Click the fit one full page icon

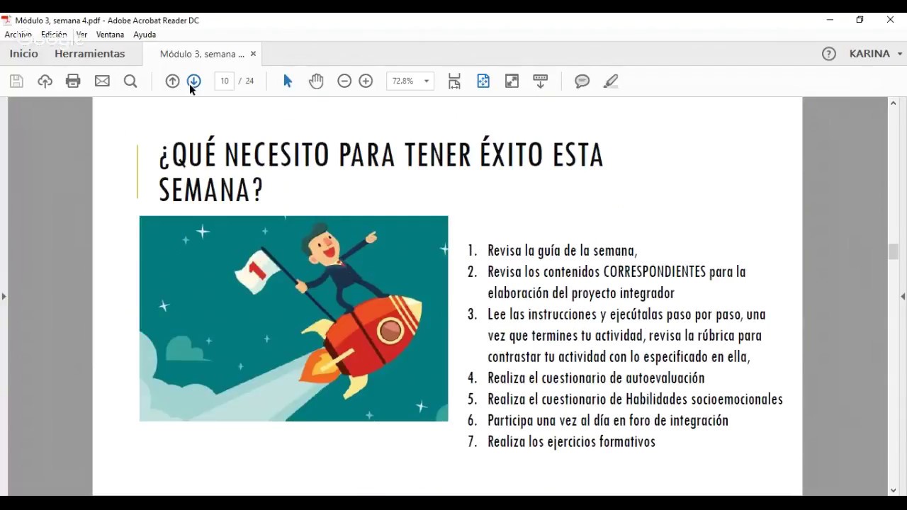tap(483, 81)
